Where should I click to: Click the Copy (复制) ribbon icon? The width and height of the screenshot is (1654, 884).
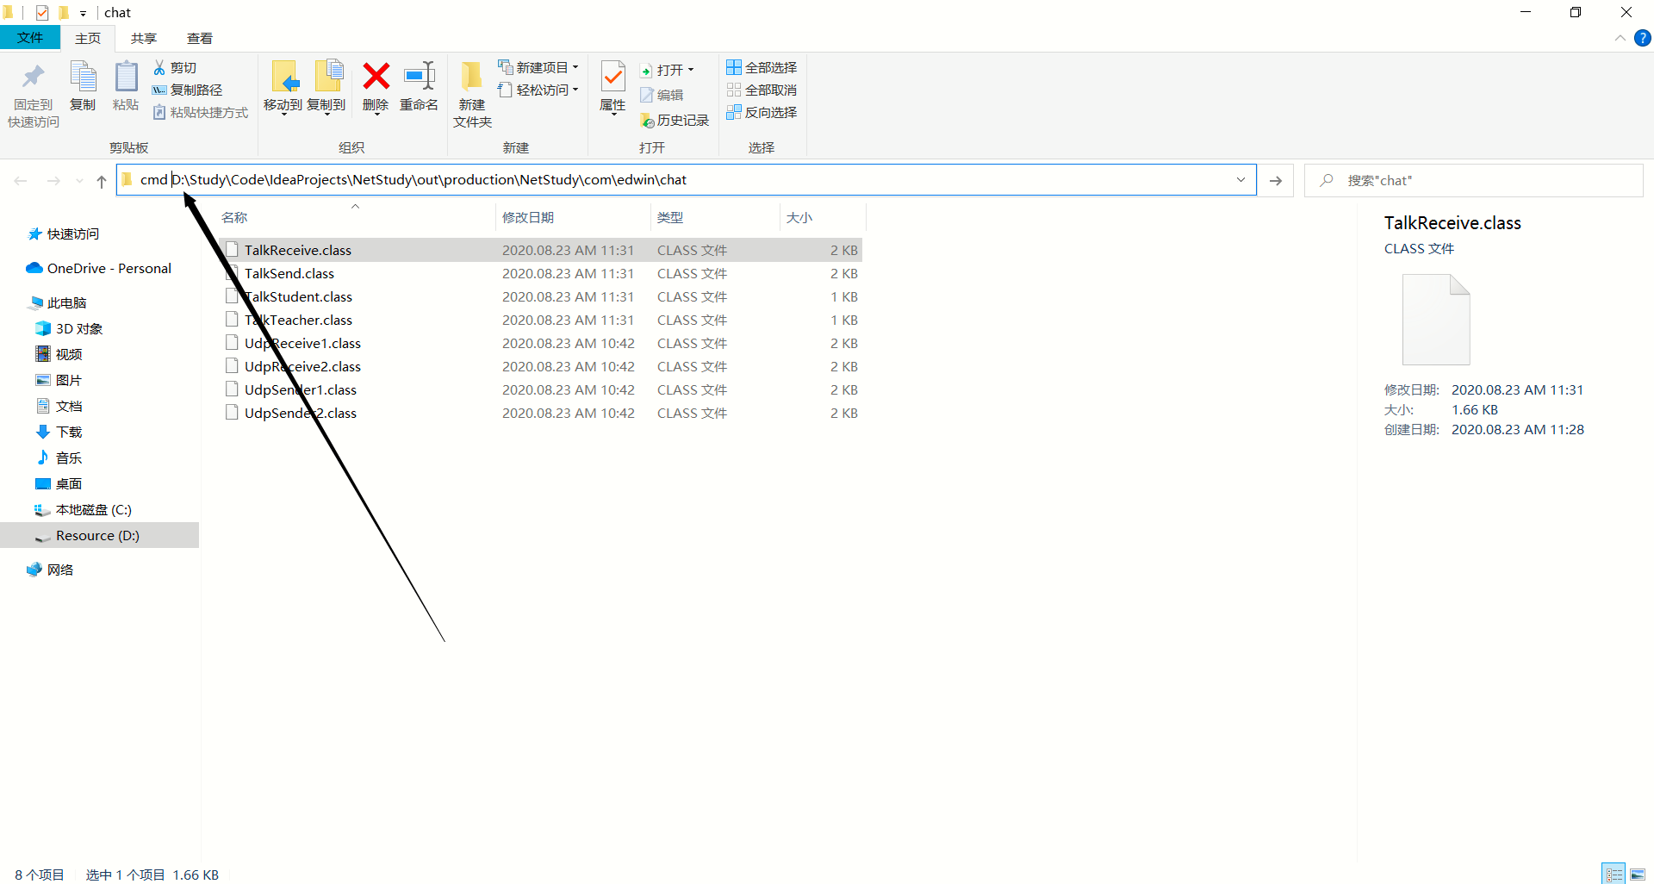click(x=83, y=77)
